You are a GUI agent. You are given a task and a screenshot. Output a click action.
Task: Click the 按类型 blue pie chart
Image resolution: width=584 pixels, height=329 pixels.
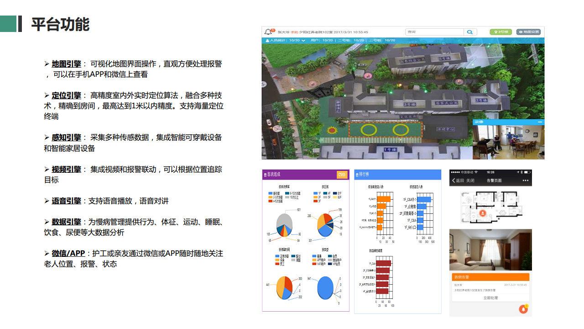click(325, 288)
